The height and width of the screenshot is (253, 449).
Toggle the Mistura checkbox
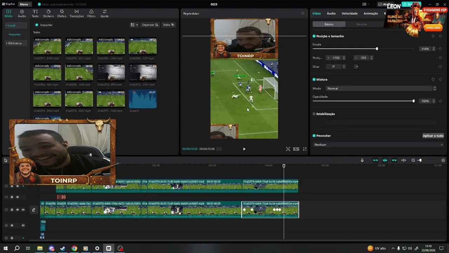tap(314, 79)
